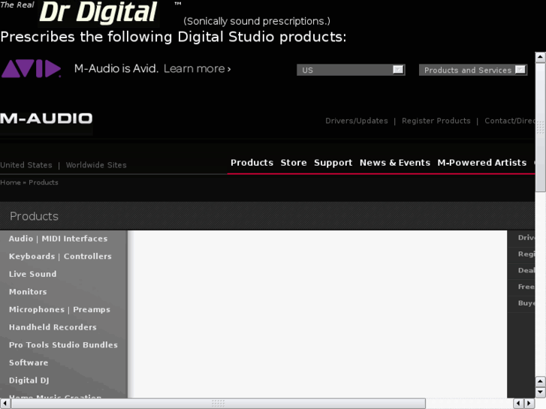Open the US region dropdown
This screenshot has height=409, width=546.
(x=351, y=70)
